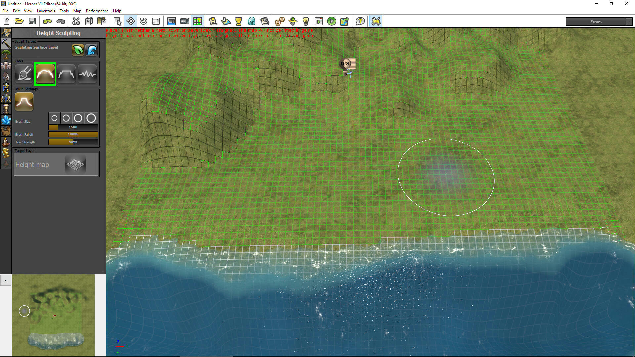635x357 pixels.
Task: Select the paint brush sculpt tool
Action: [24, 74]
